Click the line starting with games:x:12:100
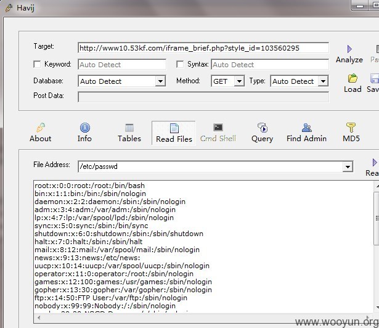379x328 pixels. 123,282
